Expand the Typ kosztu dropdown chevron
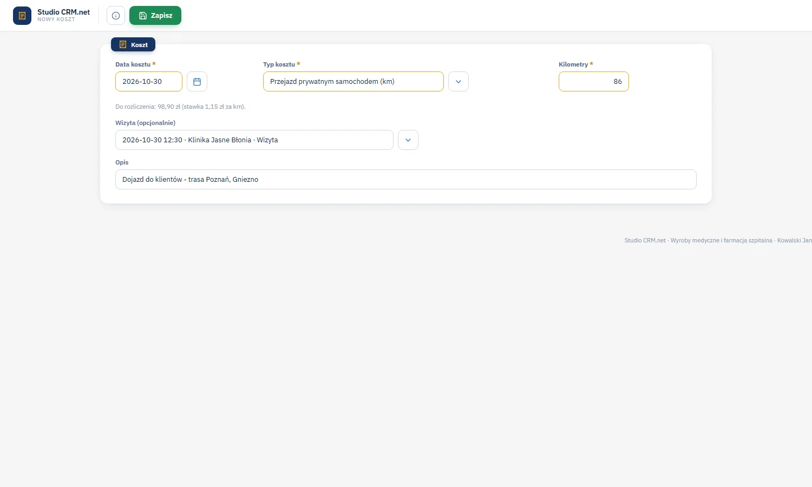Image resolution: width=812 pixels, height=487 pixels. point(459,82)
